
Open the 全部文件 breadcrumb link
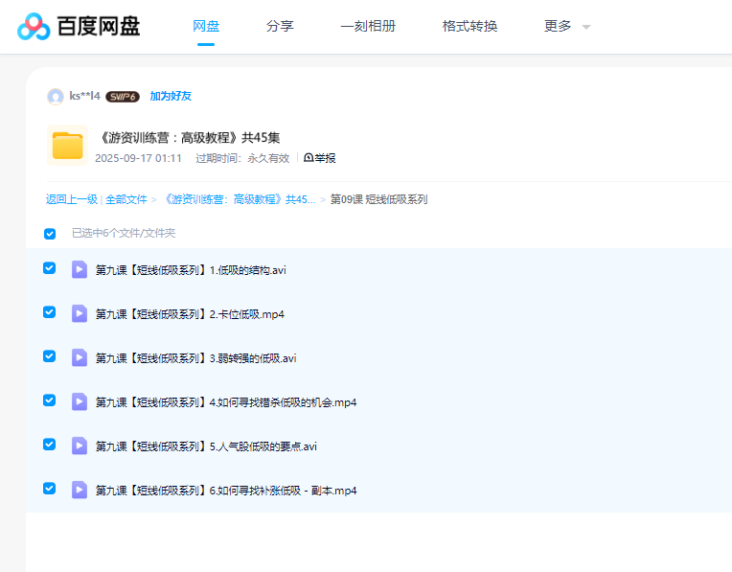pos(126,199)
